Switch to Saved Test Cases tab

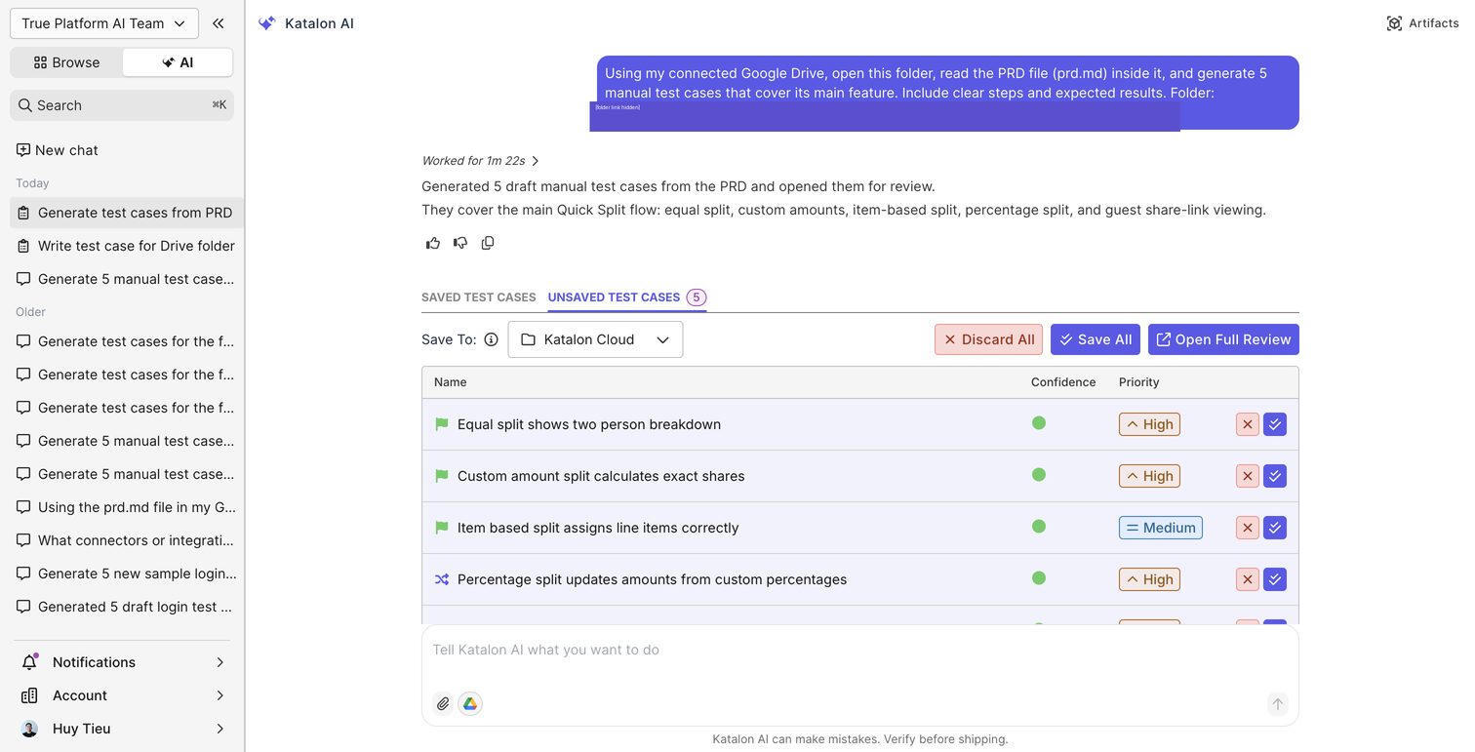(x=478, y=297)
